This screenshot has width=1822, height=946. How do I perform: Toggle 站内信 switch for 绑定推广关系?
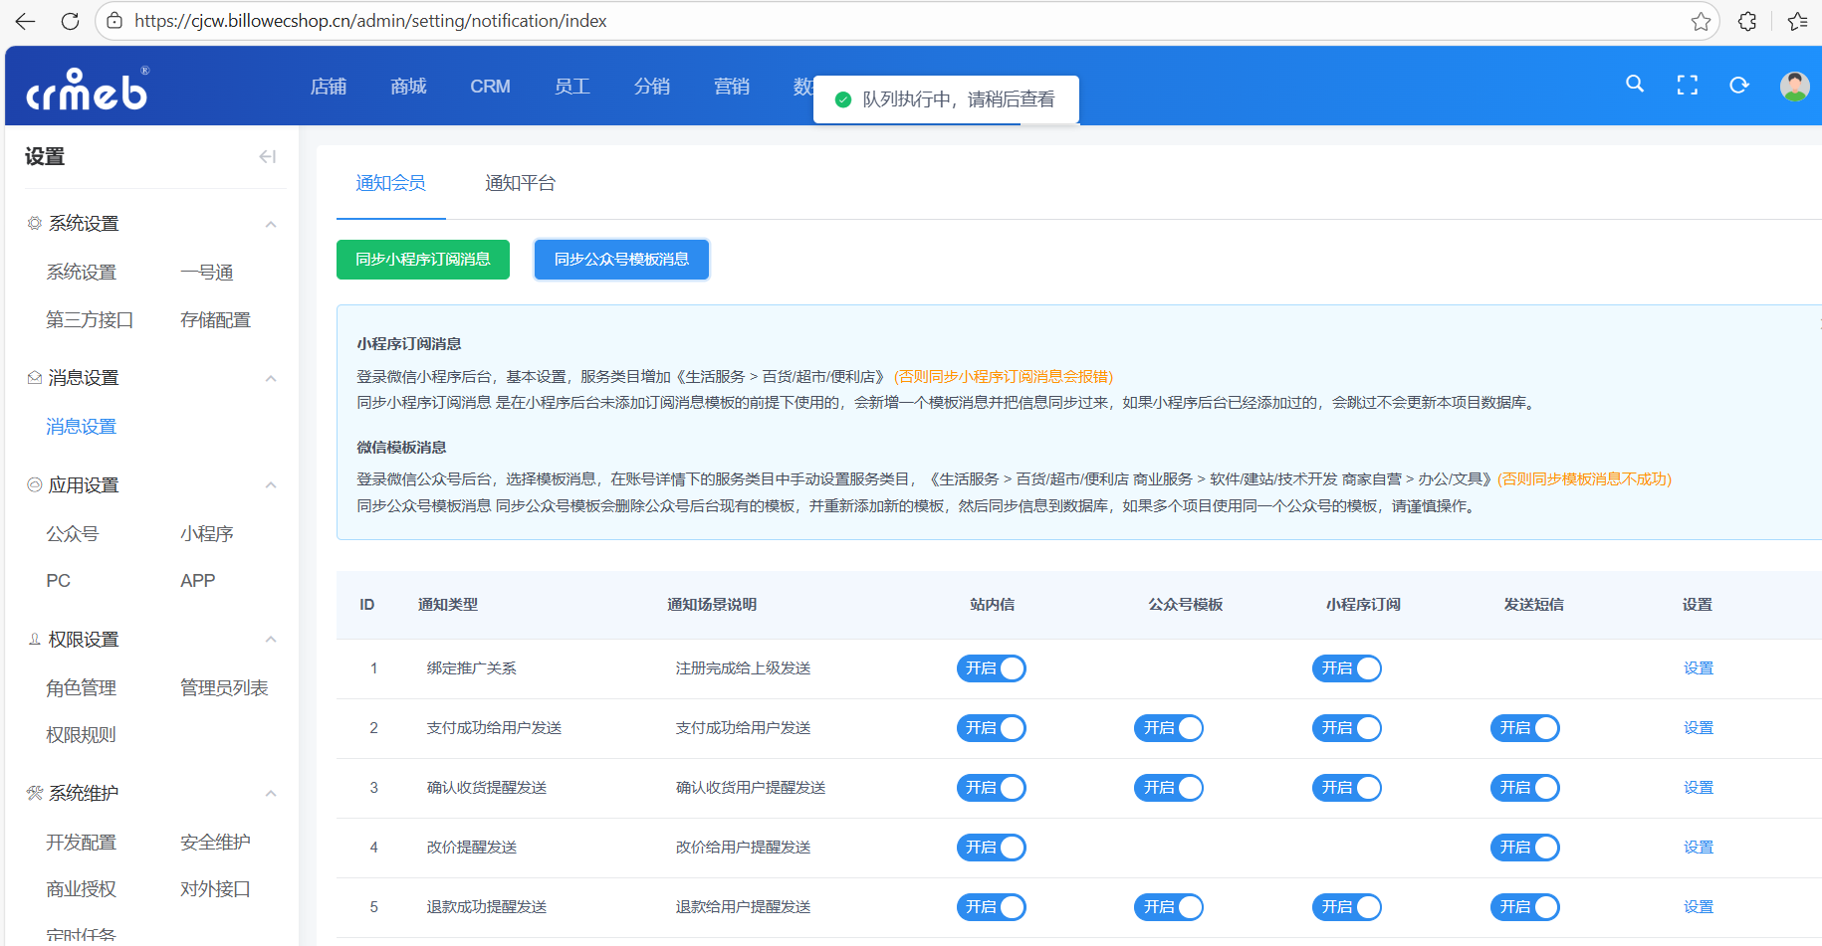991,668
